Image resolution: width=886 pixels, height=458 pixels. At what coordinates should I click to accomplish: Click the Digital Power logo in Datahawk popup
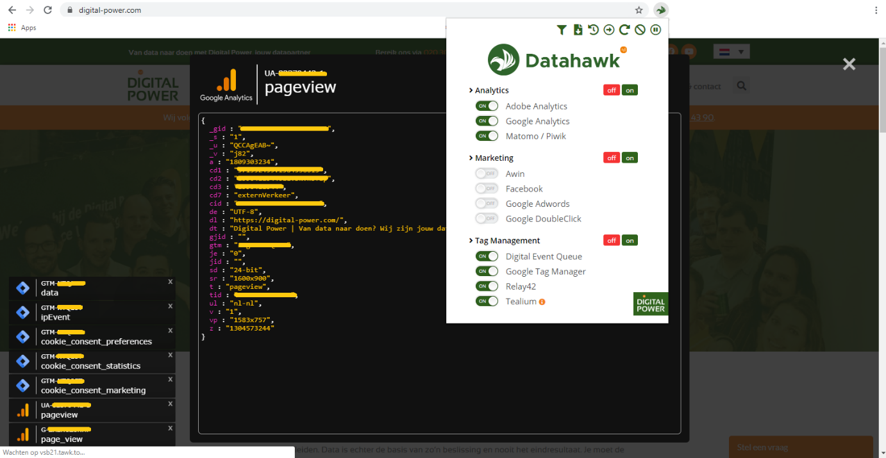tap(650, 304)
